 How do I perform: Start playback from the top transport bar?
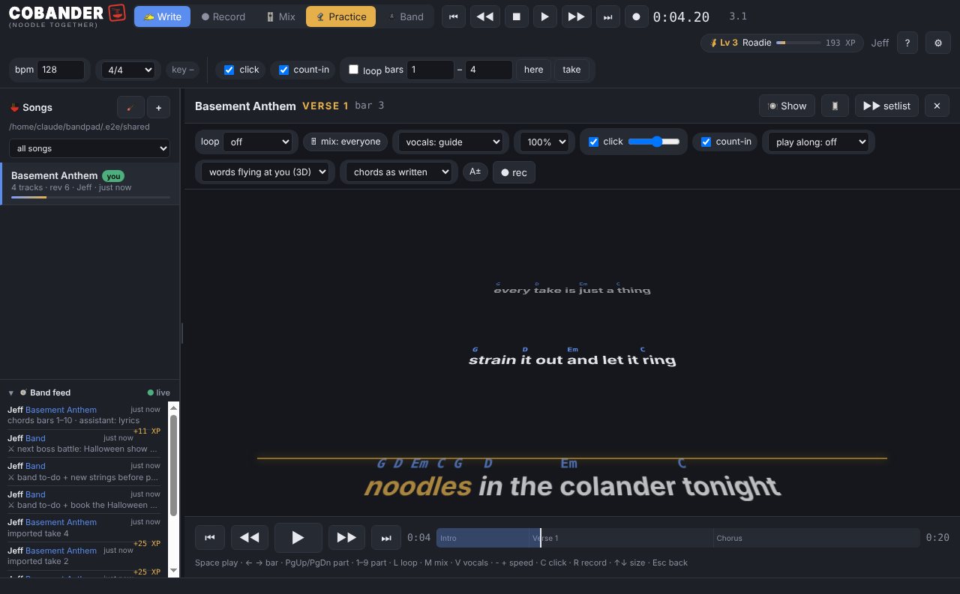click(x=545, y=16)
